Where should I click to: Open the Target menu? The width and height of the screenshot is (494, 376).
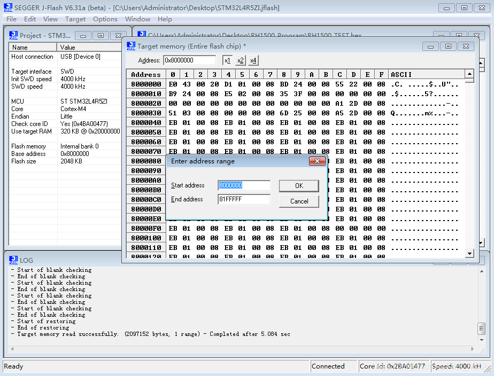[x=75, y=19]
